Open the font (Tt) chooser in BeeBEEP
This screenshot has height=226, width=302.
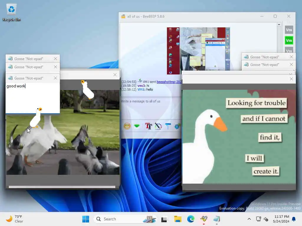149,126
